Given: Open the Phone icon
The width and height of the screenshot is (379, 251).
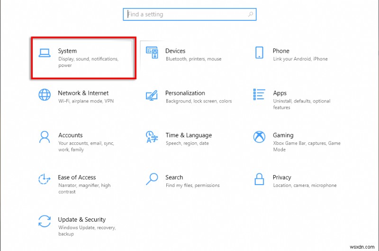Looking at the screenshot, I should coord(259,53).
